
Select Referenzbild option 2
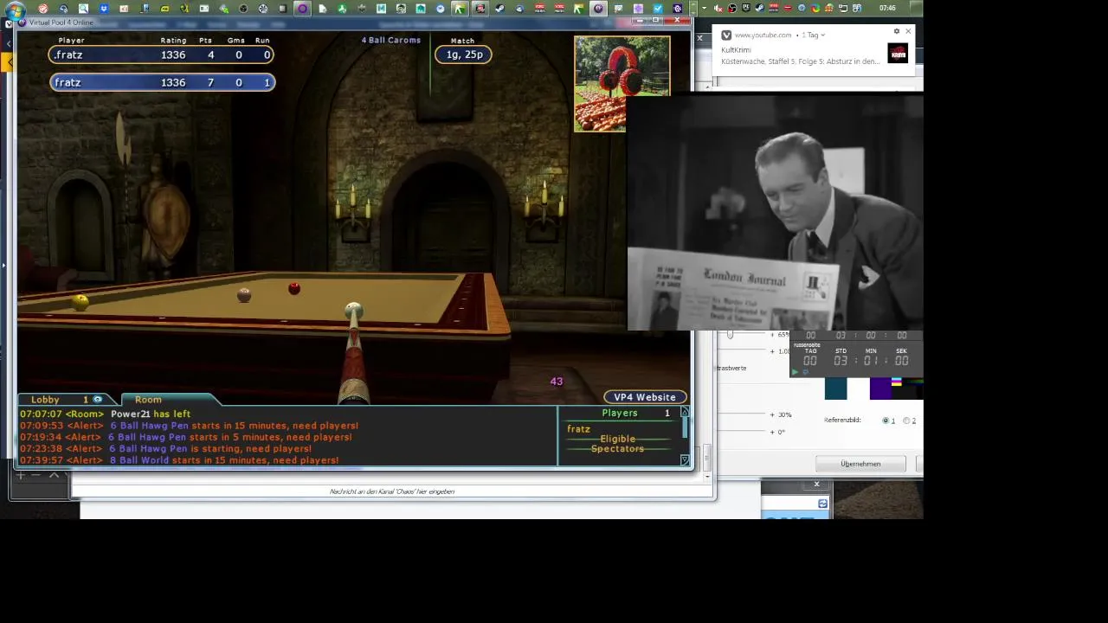pos(906,421)
